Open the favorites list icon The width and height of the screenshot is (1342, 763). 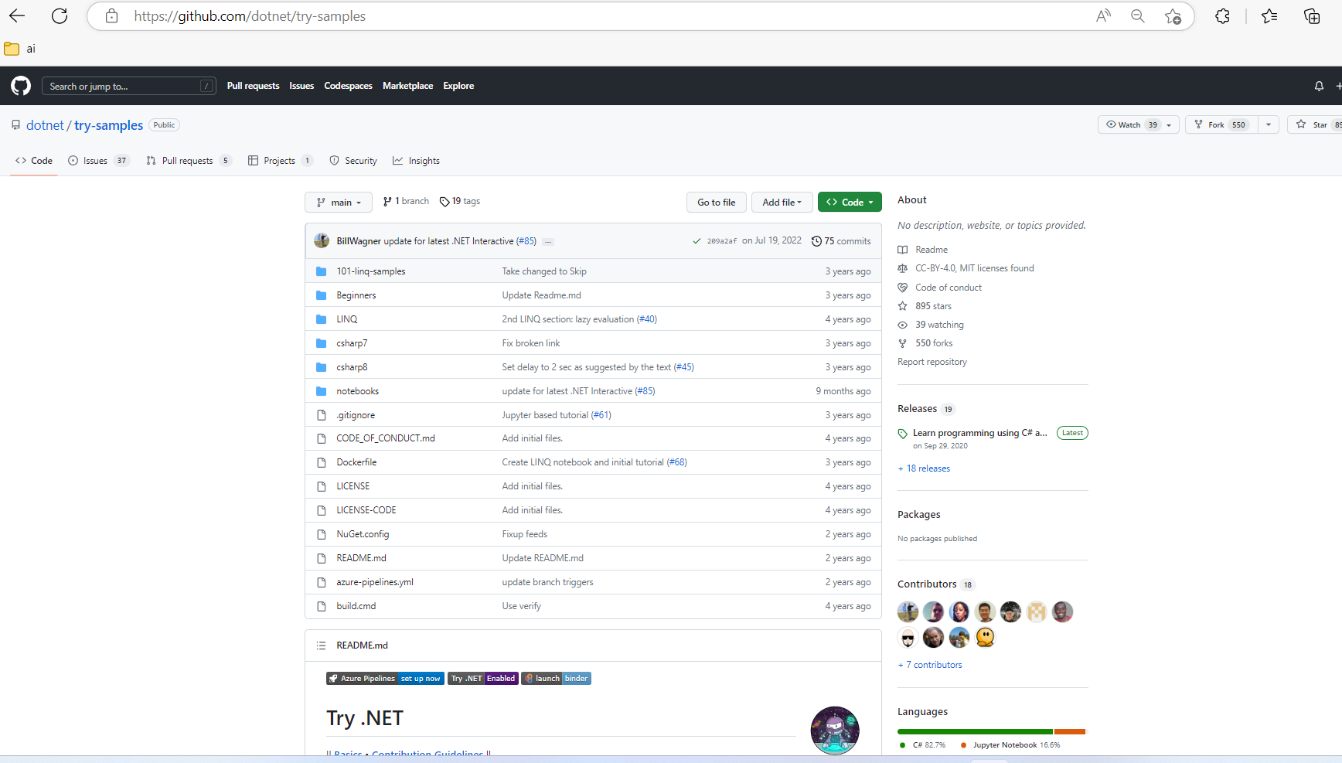coord(1269,15)
